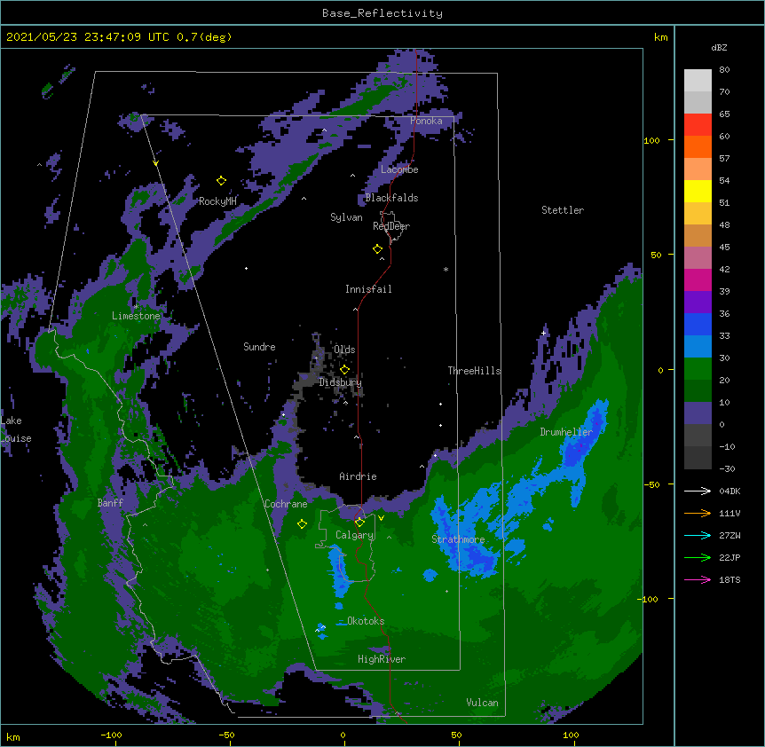Image resolution: width=765 pixels, height=747 pixels.
Task: Click the Ponoka label
Action: click(426, 121)
